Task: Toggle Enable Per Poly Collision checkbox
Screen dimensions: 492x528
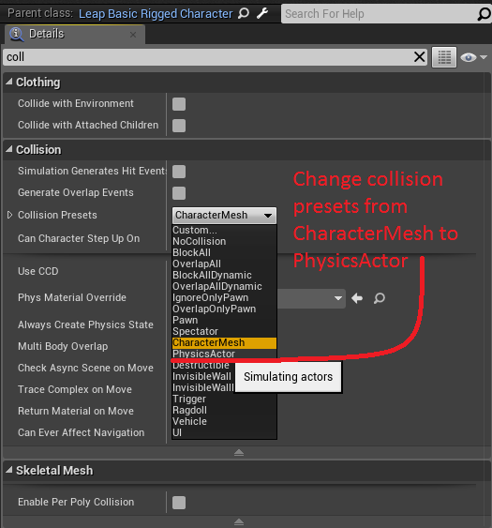Action: tap(179, 503)
